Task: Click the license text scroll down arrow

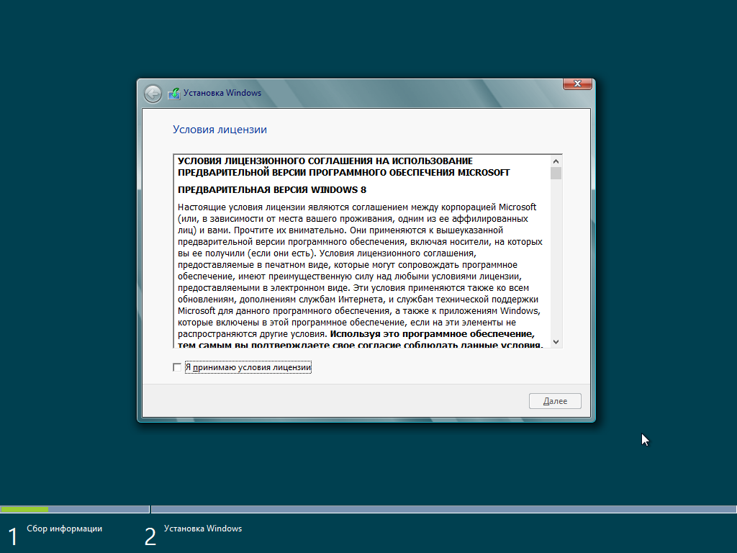Action: coord(556,342)
